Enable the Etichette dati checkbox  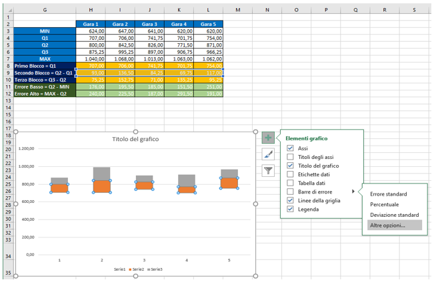point(290,174)
